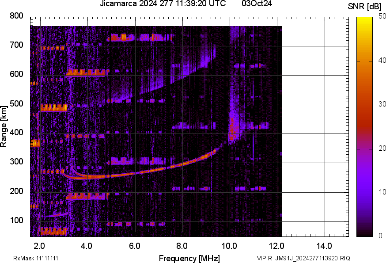This screenshot has height=263, width=386.
Task: Click the date label '03Oct24'
Action: (257, 4)
